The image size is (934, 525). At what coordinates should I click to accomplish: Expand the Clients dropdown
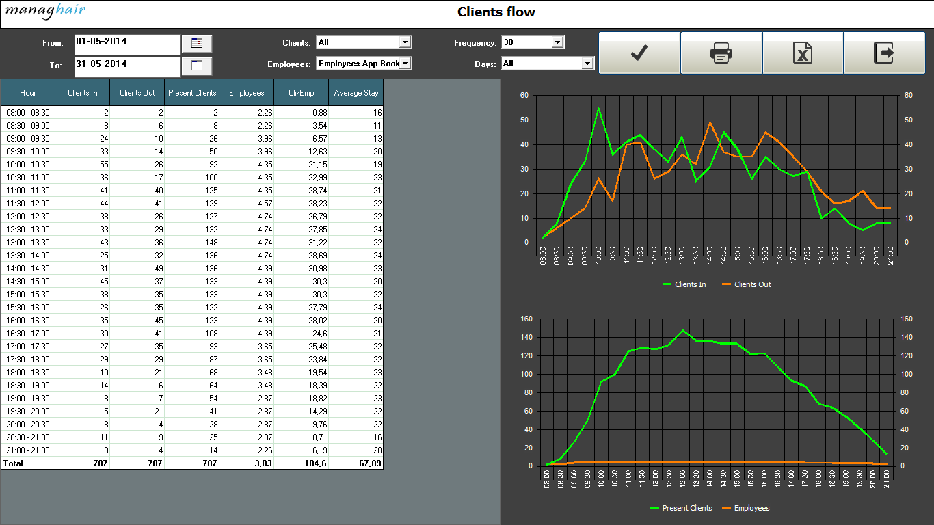point(405,42)
